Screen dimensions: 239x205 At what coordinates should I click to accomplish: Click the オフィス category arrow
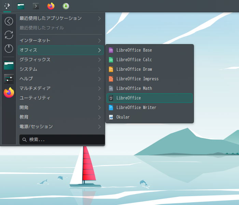point(99,50)
